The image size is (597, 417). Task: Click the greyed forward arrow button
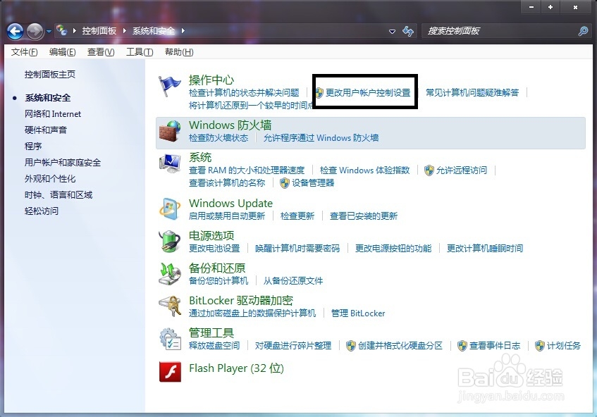[35, 31]
